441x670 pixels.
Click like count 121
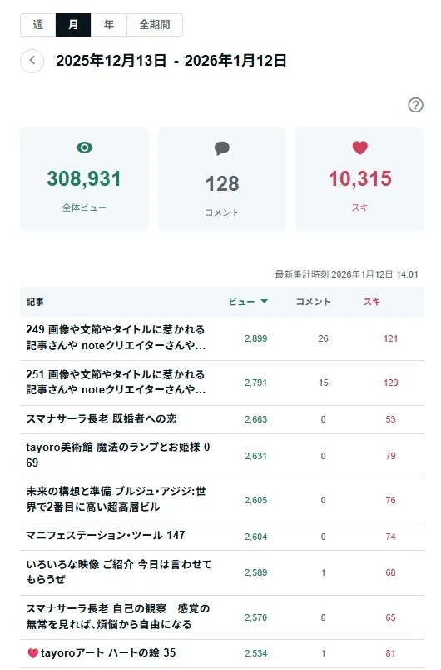391,338
